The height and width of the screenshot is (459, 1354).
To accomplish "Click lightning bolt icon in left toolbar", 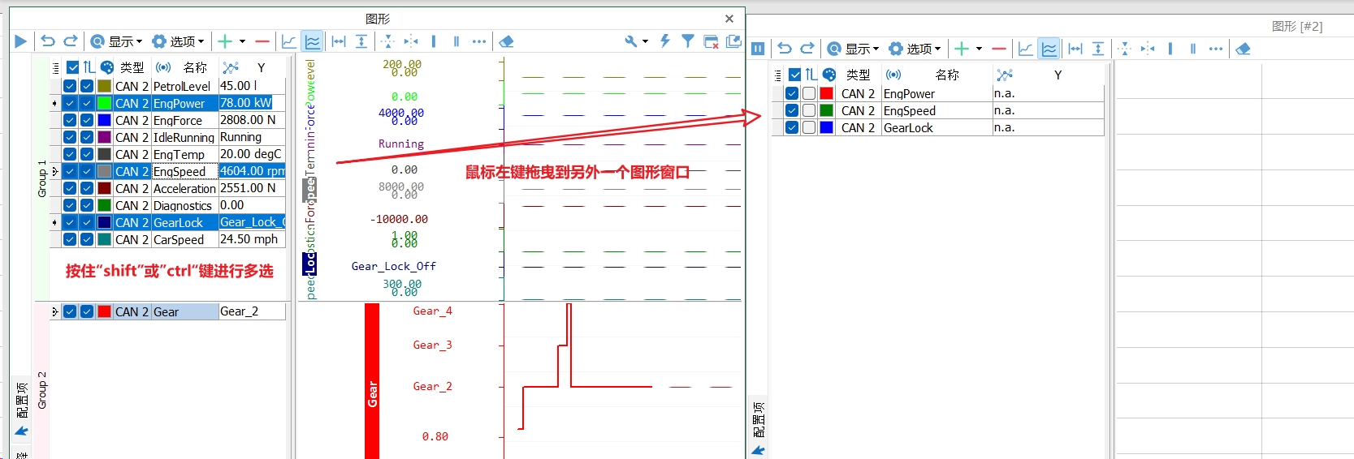I will (x=665, y=41).
